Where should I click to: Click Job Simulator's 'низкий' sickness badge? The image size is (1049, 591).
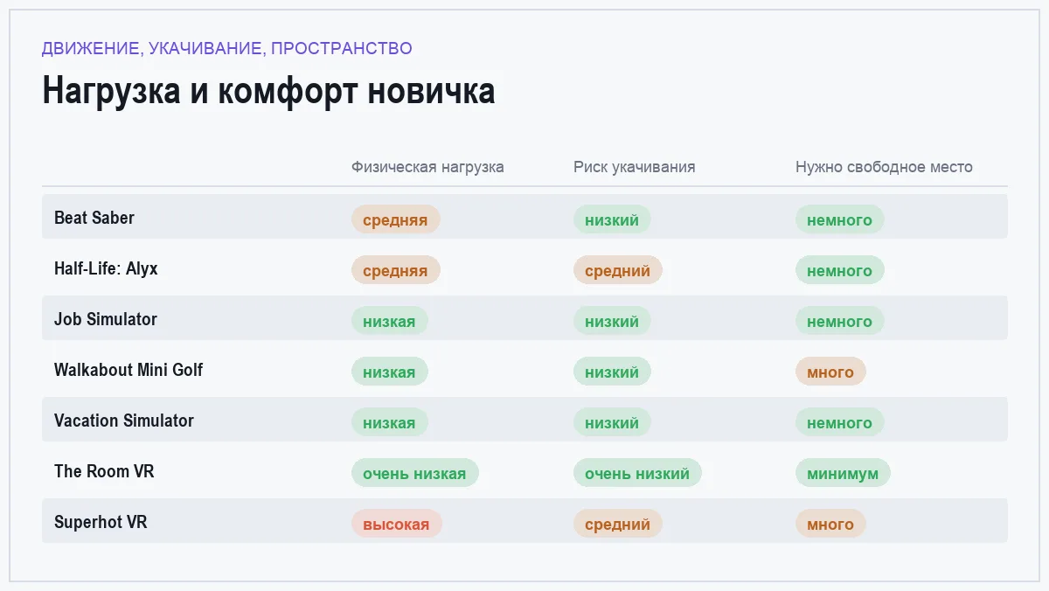[612, 321]
